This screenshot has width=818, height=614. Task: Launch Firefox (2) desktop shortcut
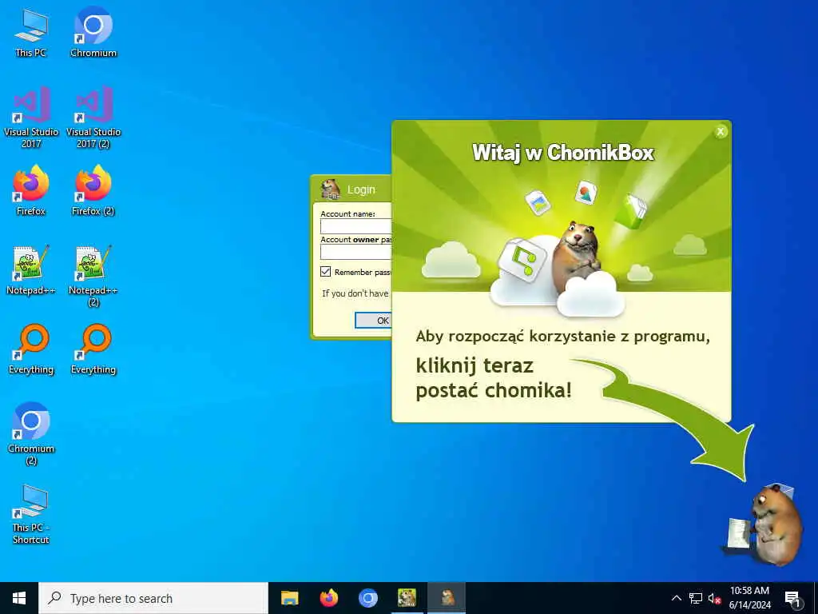(93, 190)
